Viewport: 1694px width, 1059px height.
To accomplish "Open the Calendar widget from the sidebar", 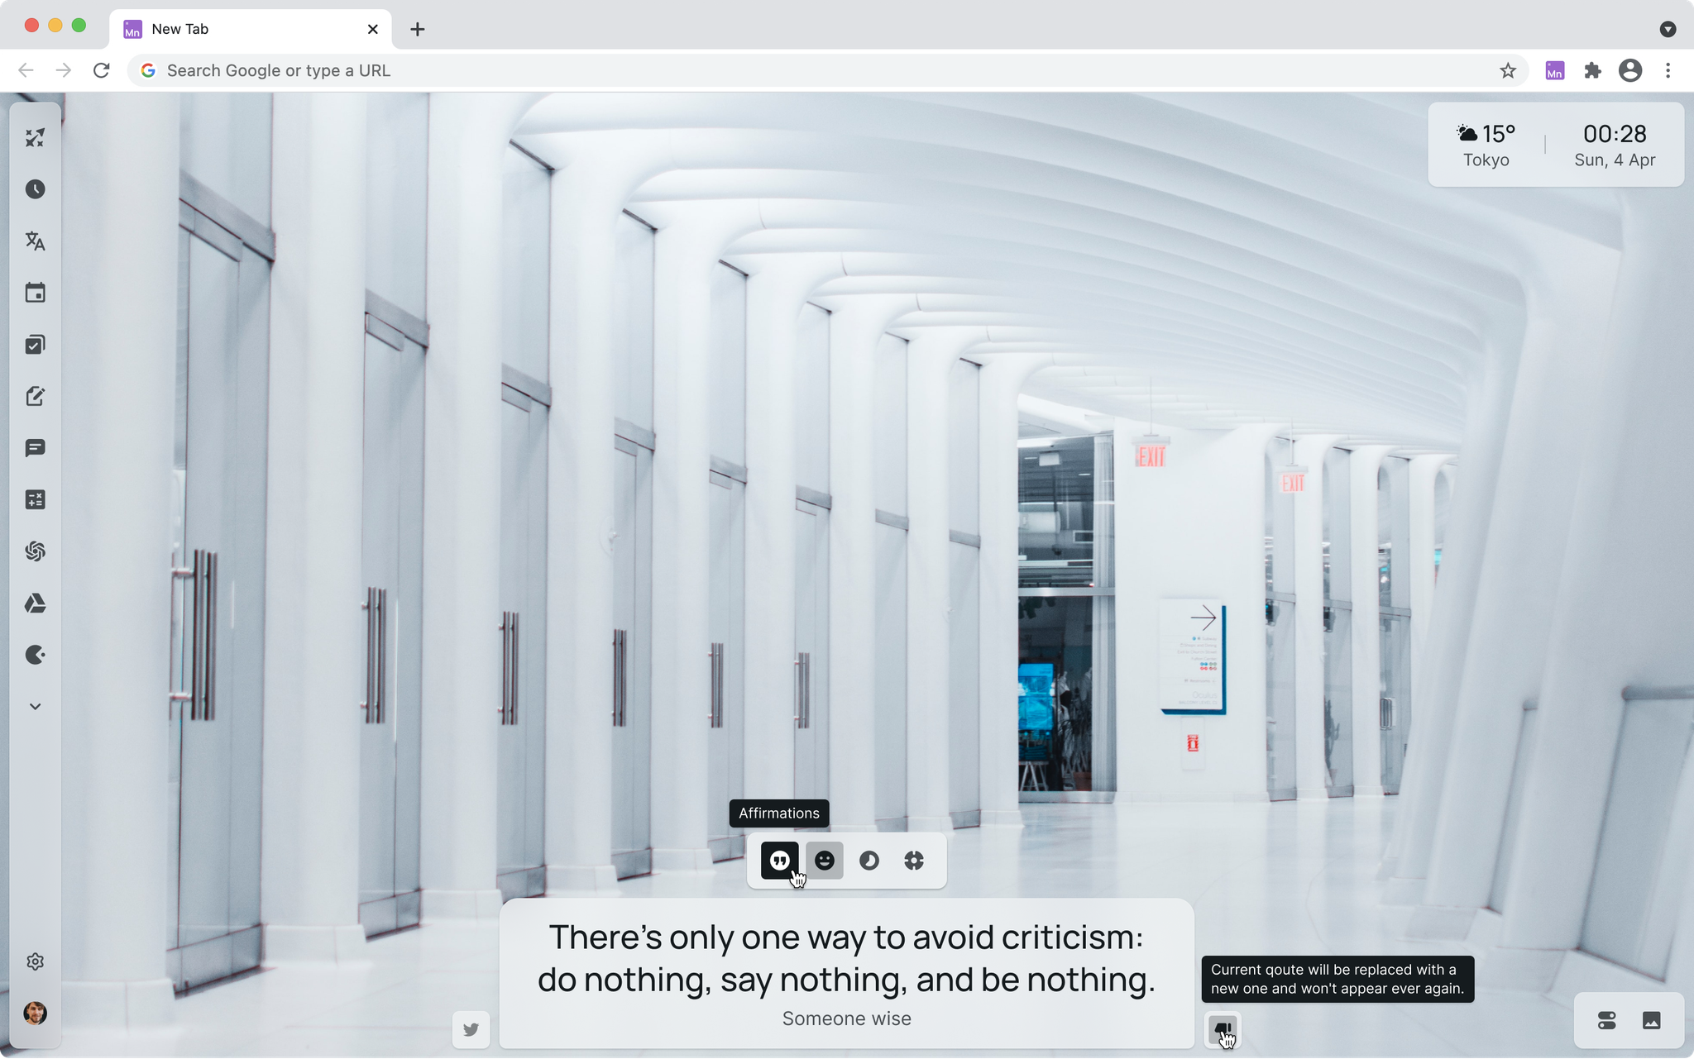I will pos(35,293).
